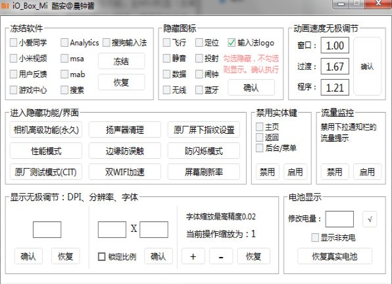Tick the 返回 key checkbox
392x284 pixels.
point(260,137)
